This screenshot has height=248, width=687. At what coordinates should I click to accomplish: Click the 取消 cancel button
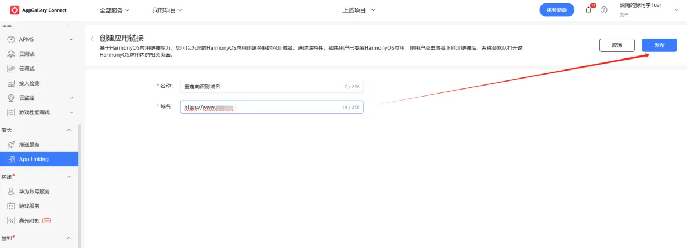pos(617,45)
